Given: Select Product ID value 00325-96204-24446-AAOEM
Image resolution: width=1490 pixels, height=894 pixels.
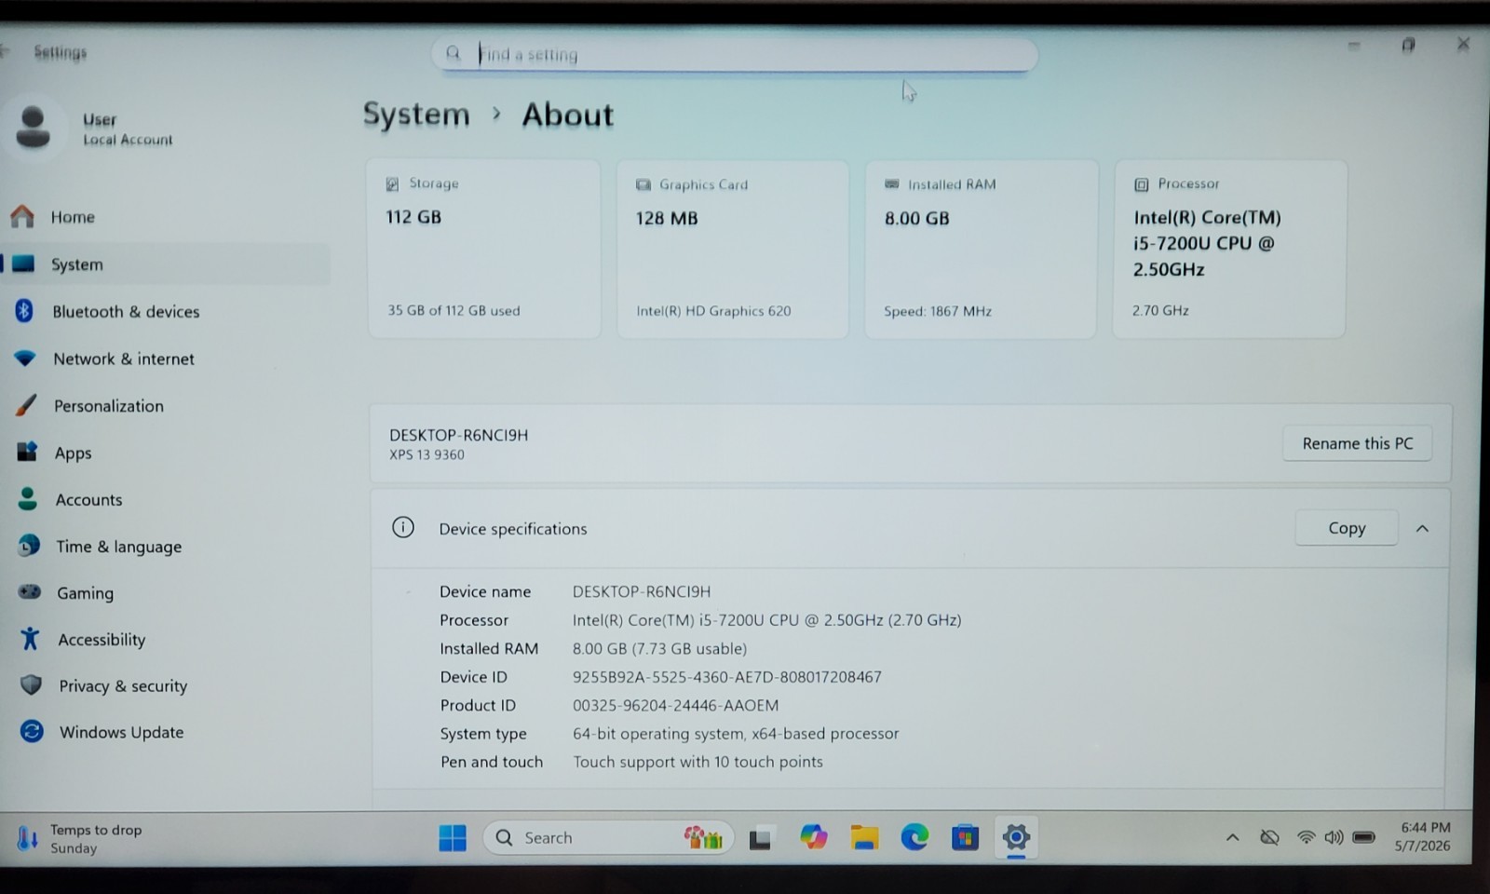Looking at the screenshot, I should pos(675,705).
